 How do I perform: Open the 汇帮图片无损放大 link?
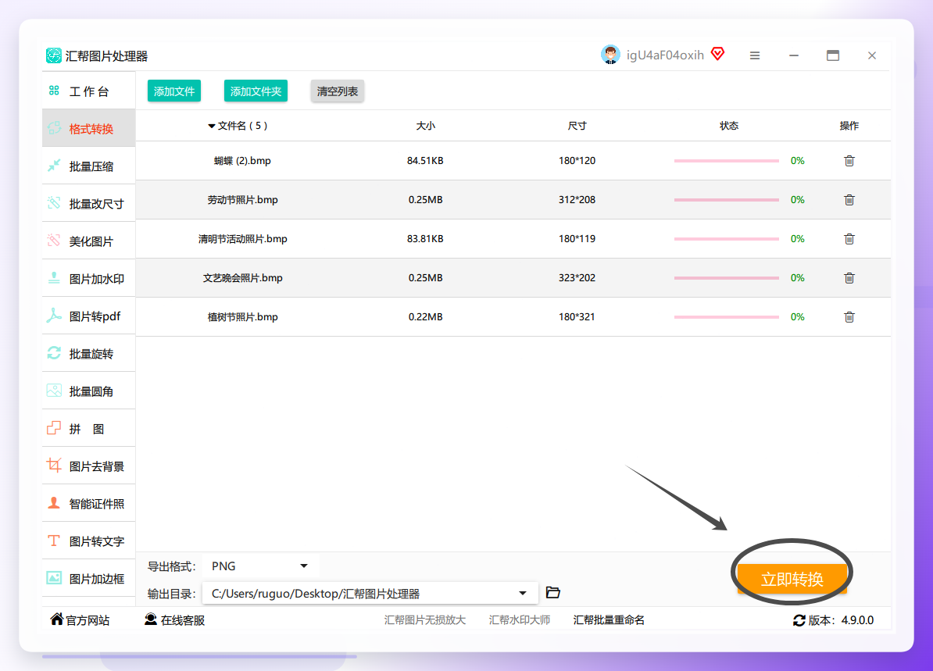point(425,620)
